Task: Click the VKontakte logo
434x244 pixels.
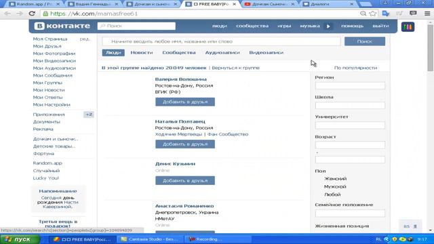Action: pyautogui.click(x=62, y=26)
